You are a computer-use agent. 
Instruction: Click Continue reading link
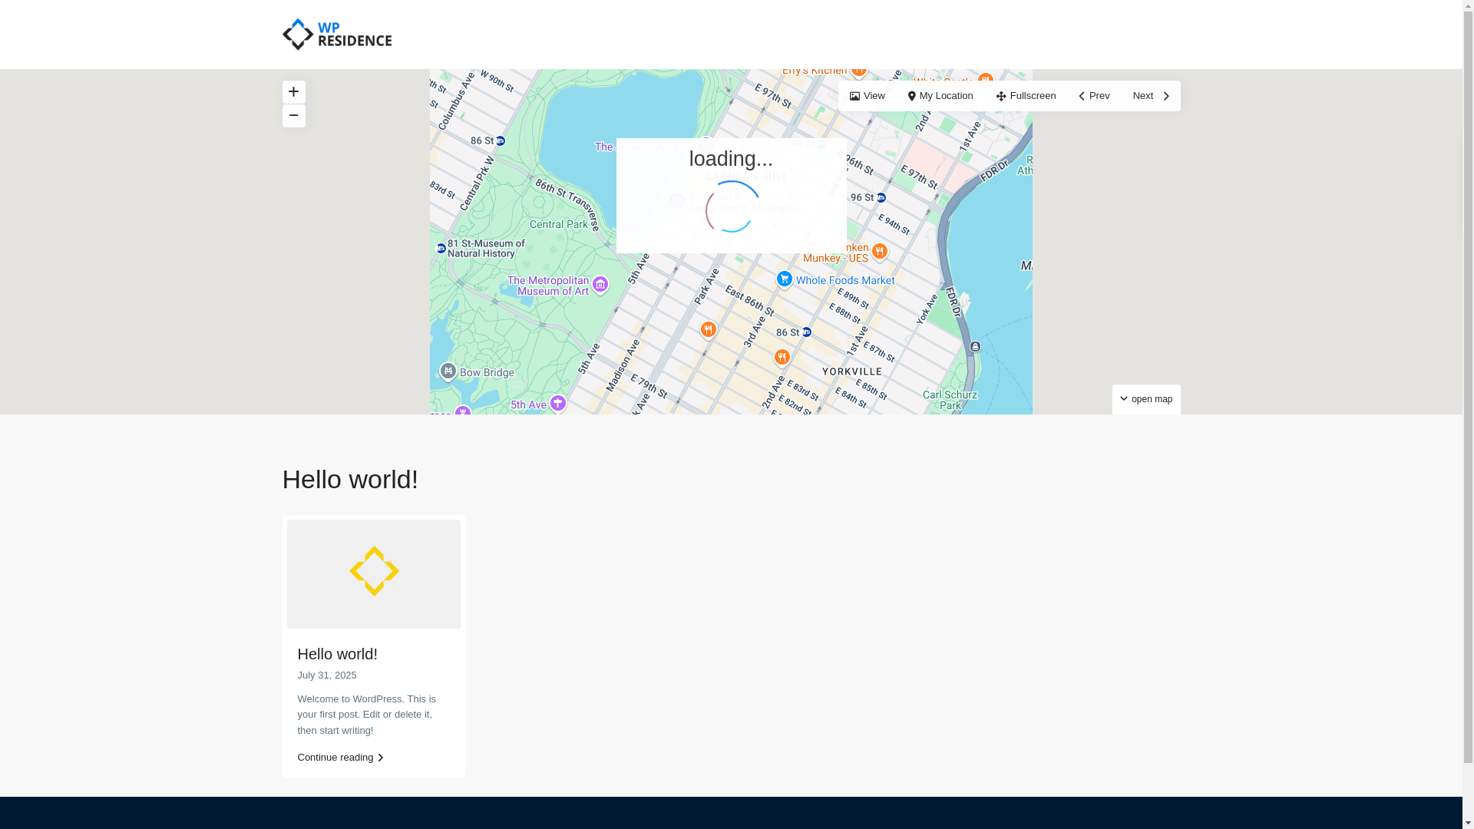(341, 758)
